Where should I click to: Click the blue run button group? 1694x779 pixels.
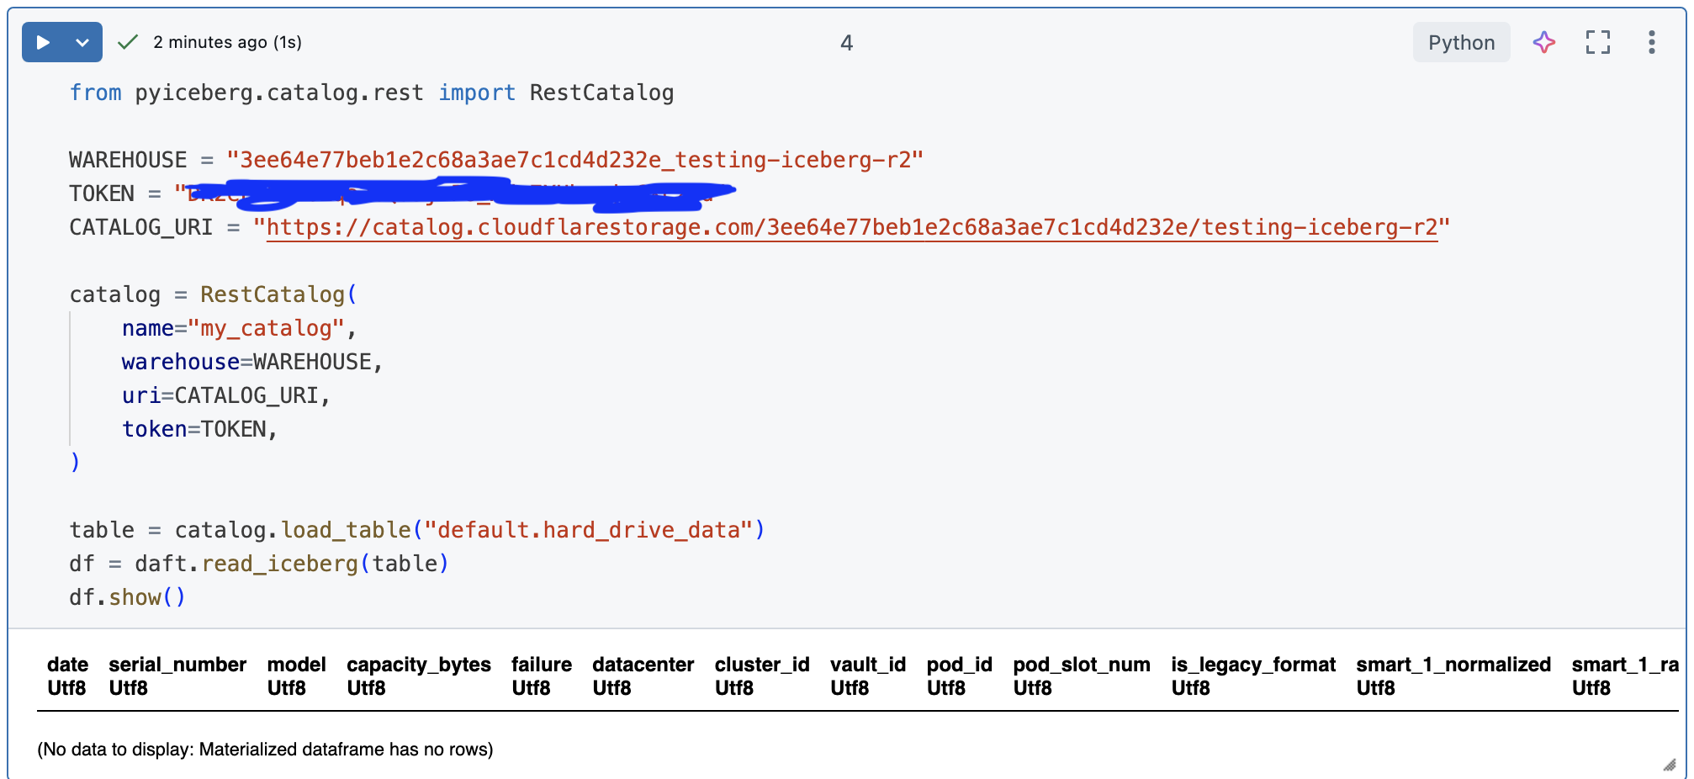[x=61, y=41]
